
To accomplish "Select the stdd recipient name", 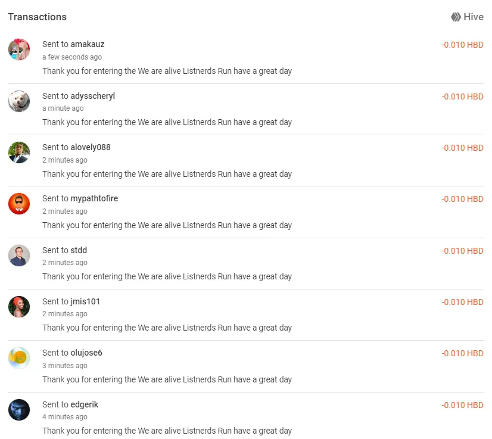I will point(79,250).
